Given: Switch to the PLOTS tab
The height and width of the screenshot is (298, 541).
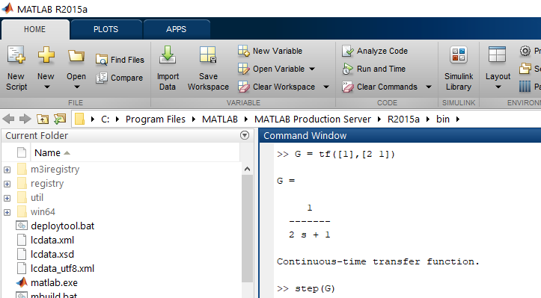Looking at the screenshot, I should tap(106, 29).
